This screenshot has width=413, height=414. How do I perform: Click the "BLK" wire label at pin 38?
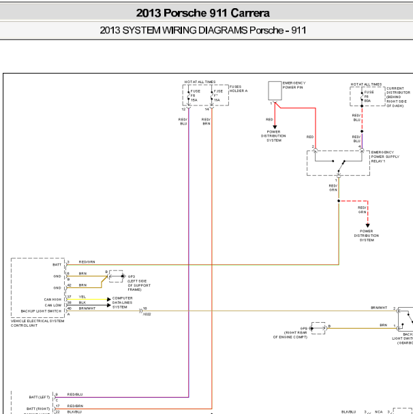[82, 302]
